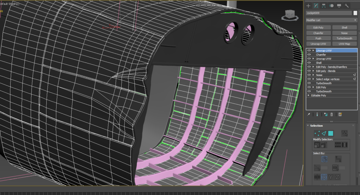Open the Display panel tab
The width and height of the screenshot is (360, 195).
339,6
